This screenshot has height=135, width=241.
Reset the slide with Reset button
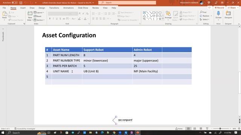tap(38, 16)
